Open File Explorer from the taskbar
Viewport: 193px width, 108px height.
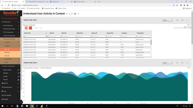click(27, 106)
